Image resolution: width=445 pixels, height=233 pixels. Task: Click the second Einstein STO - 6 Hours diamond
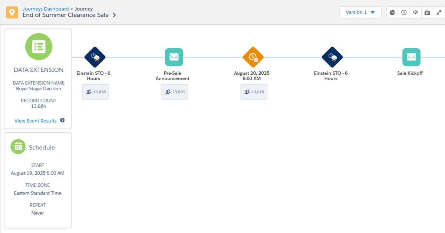coord(332,57)
